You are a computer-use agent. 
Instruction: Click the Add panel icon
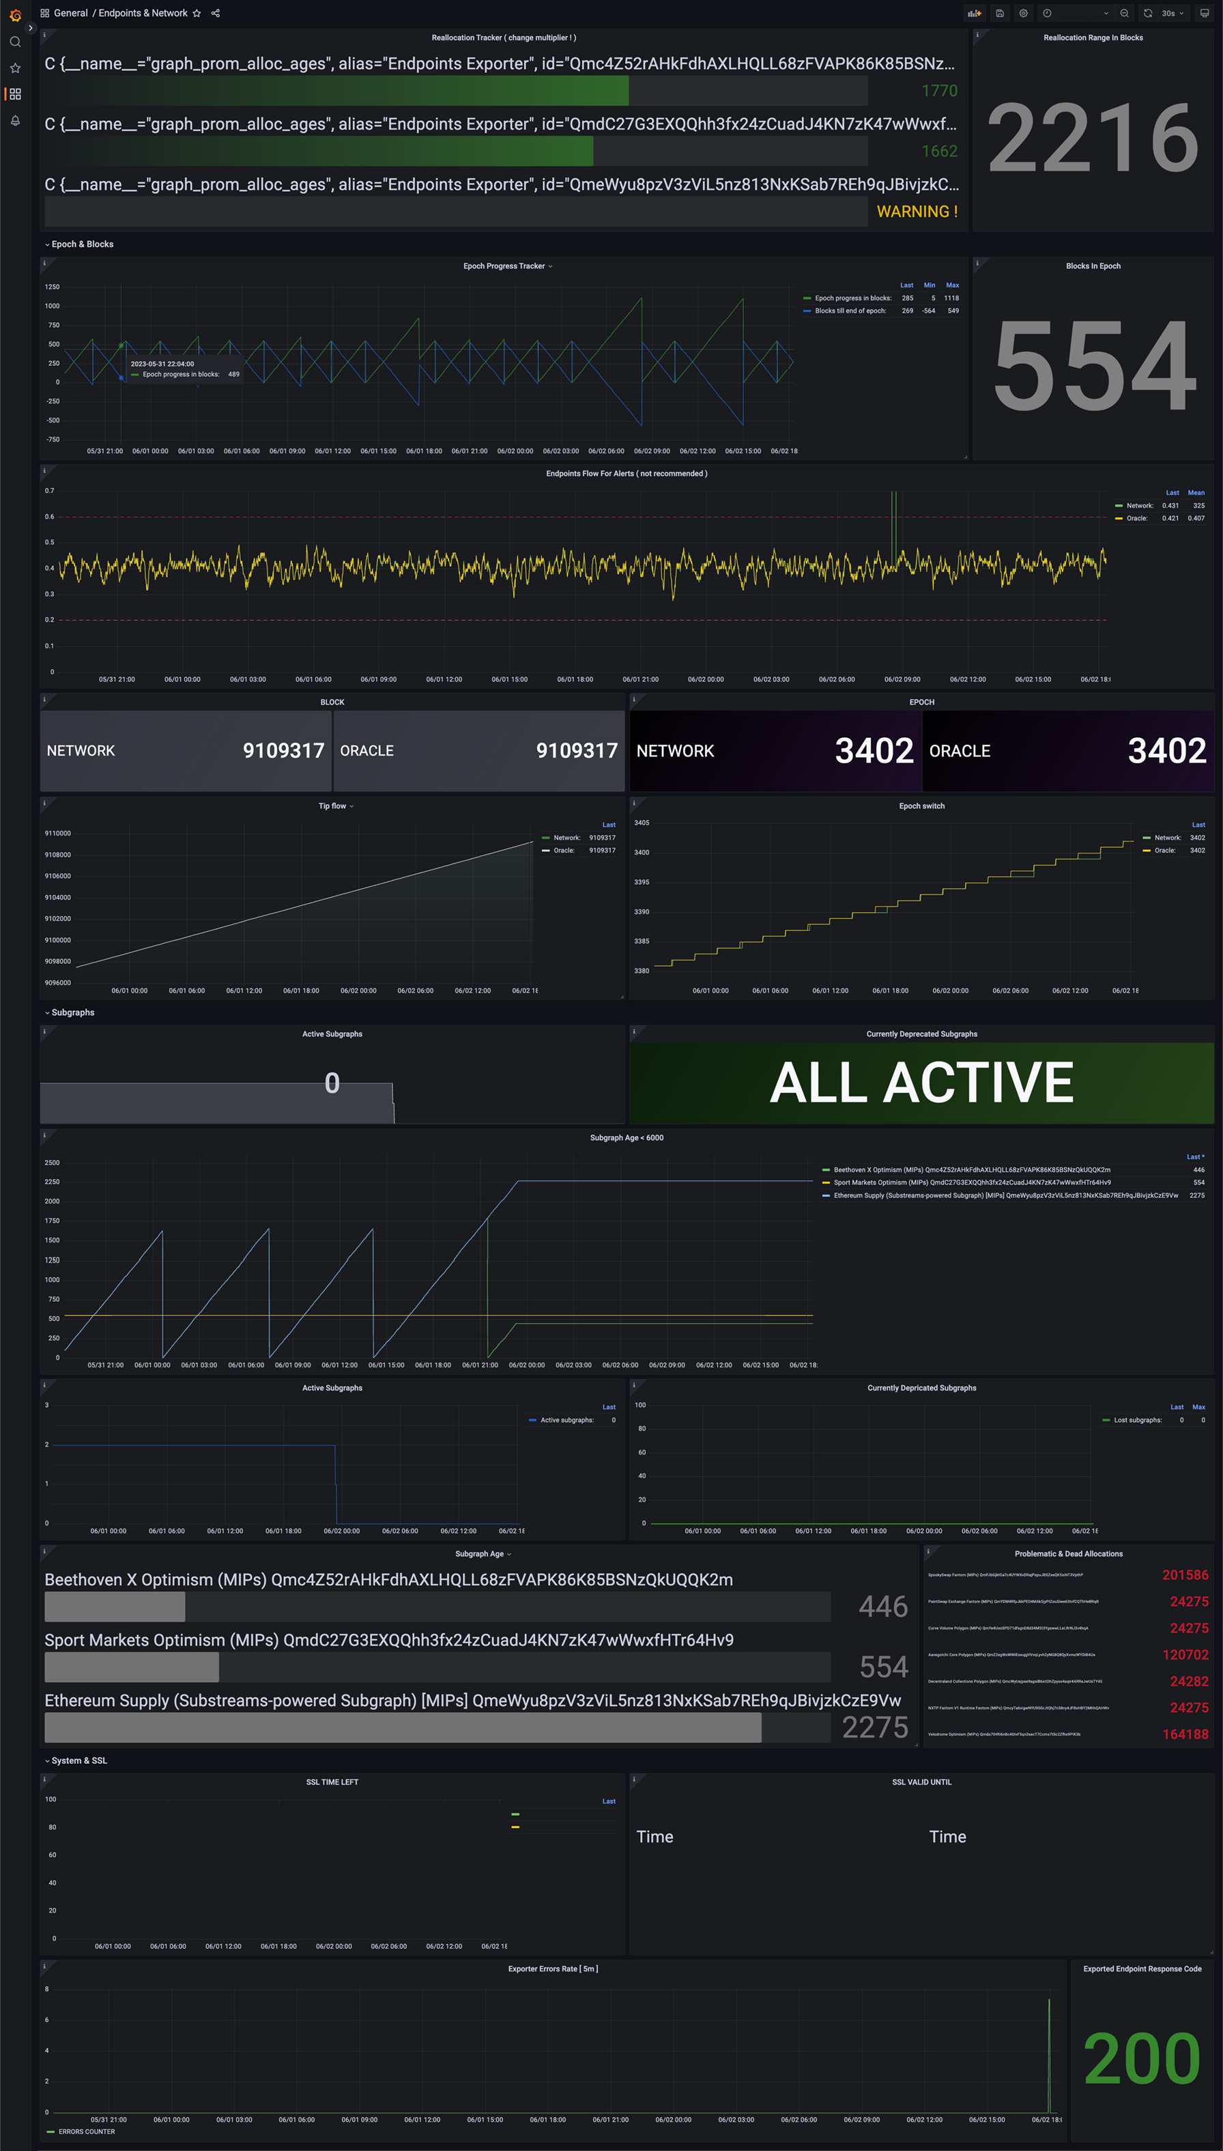[x=975, y=14]
